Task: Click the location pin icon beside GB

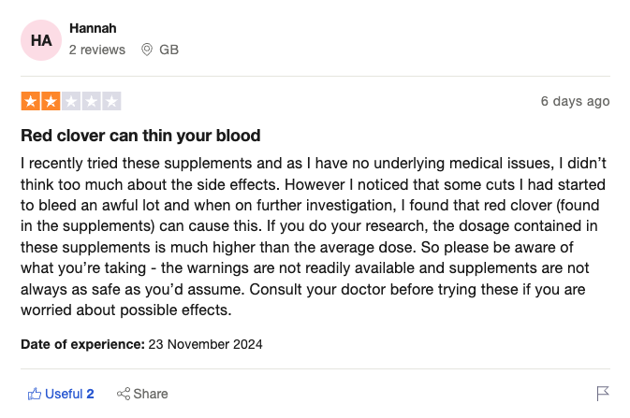Action: [x=147, y=50]
